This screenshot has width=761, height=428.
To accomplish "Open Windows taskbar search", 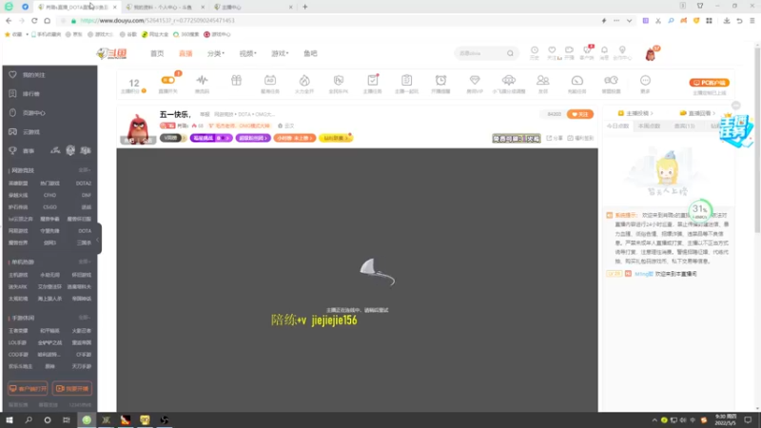I will (29, 420).
